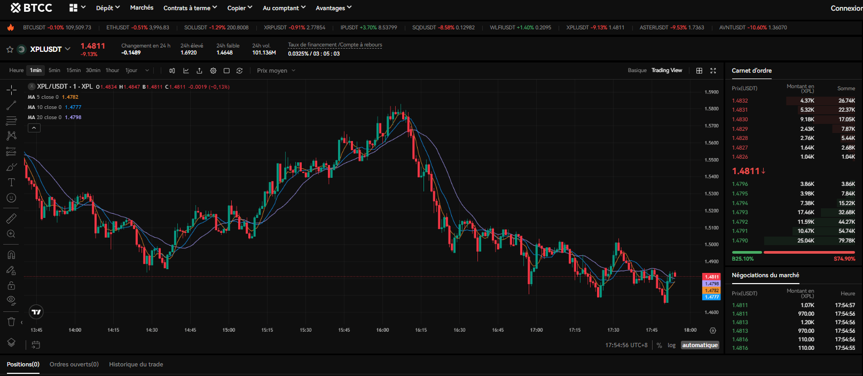Select the 15min timeframe
This screenshot has height=376, width=863.
coord(73,70)
